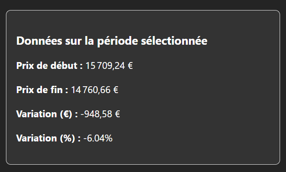This screenshot has width=286, height=172.
Task: Select the 14 760,66 € end price value
Action: (94, 90)
